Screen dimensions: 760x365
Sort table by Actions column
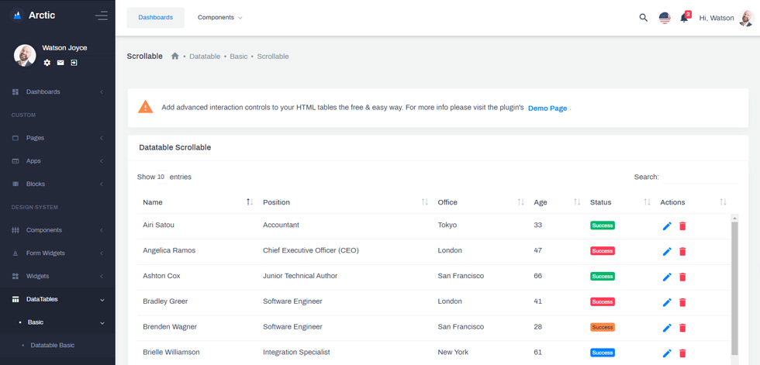point(693,201)
